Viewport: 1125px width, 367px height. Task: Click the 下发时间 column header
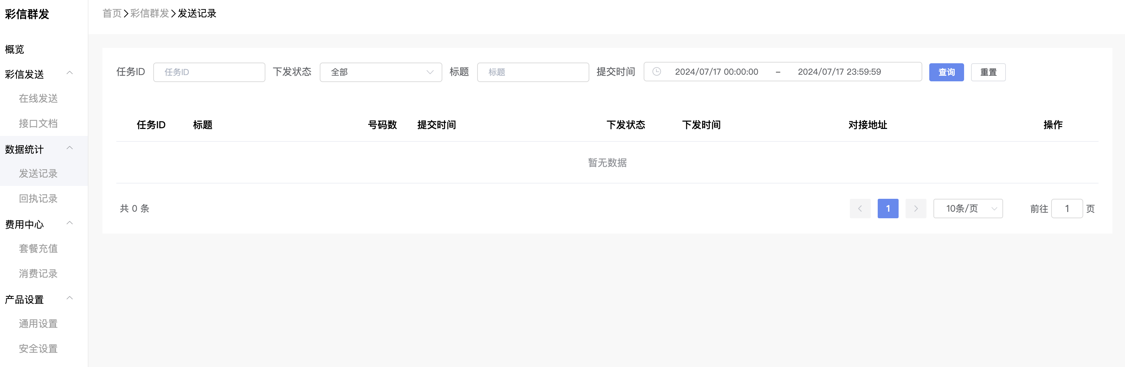tap(701, 125)
